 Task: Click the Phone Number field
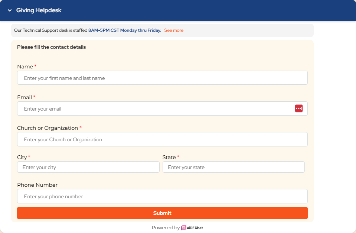coord(162,196)
